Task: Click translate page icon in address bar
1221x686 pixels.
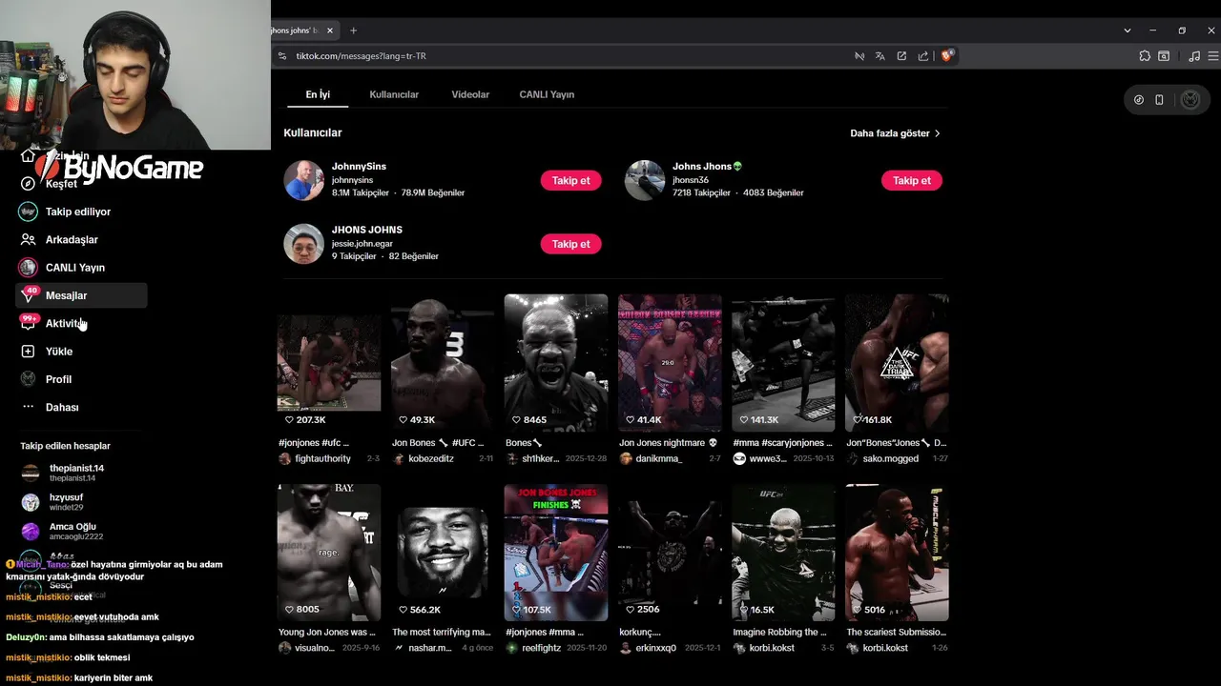Action: click(x=880, y=56)
